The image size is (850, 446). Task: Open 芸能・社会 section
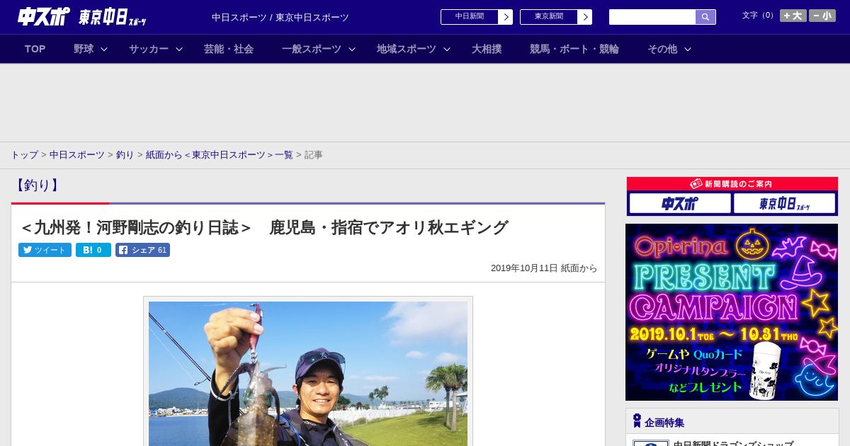click(x=229, y=49)
